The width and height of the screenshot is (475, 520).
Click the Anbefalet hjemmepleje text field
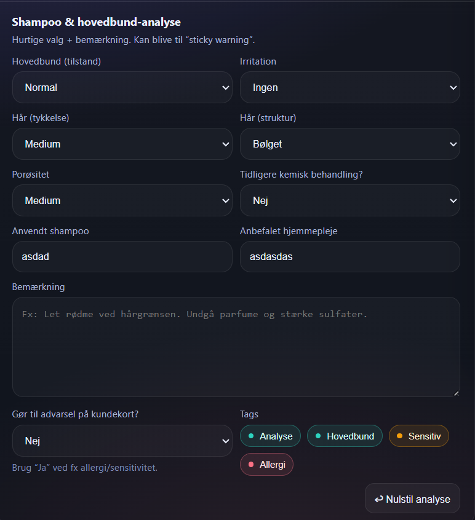349,256
